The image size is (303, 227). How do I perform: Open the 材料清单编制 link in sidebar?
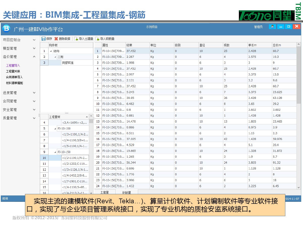pyautogui.click(x=14, y=83)
